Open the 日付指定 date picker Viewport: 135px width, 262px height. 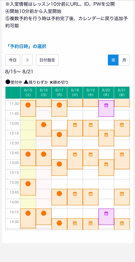pyautogui.click(x=47, y=60)
